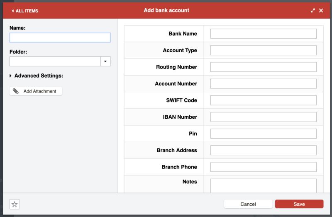Click the favorite star icon
332x217 pixels.
pyautogui.click(x=15, y=204)
